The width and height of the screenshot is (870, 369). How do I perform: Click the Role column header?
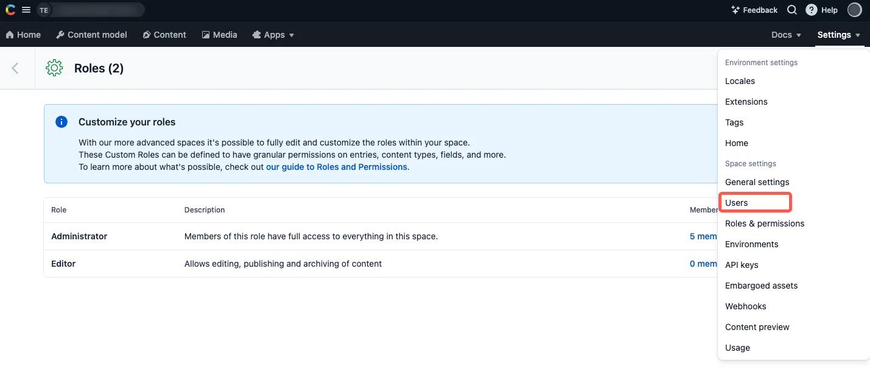tap(59, 209)
